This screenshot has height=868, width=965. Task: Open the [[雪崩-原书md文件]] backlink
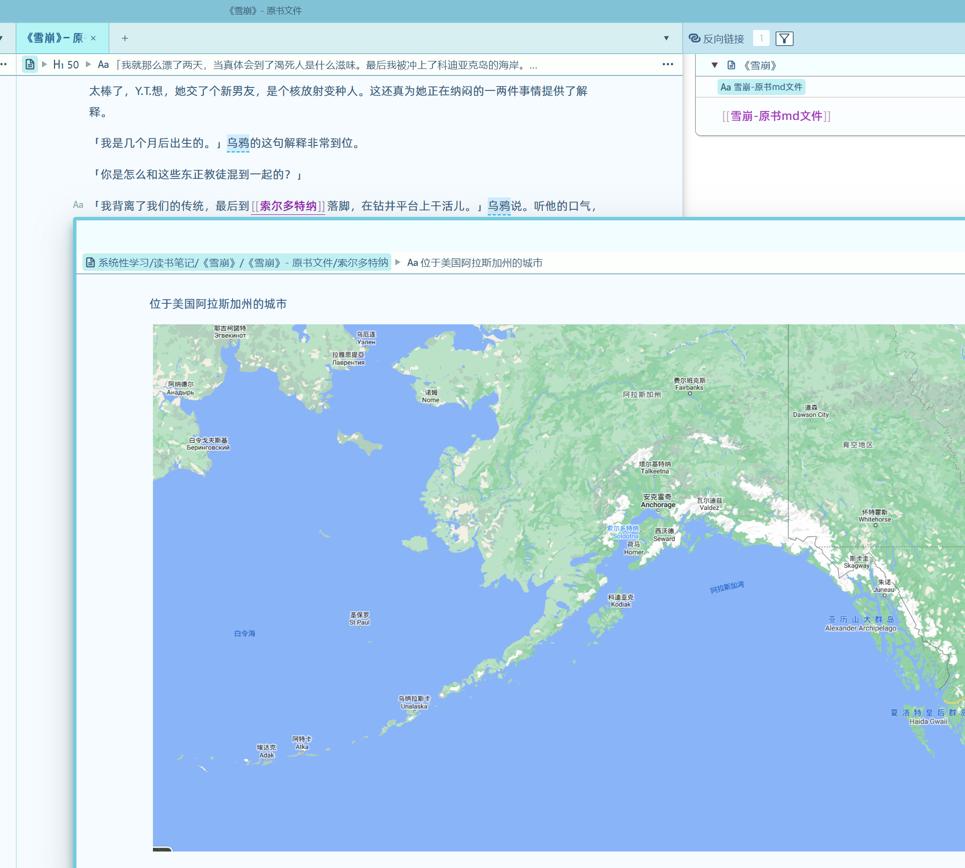coord(776,116)
